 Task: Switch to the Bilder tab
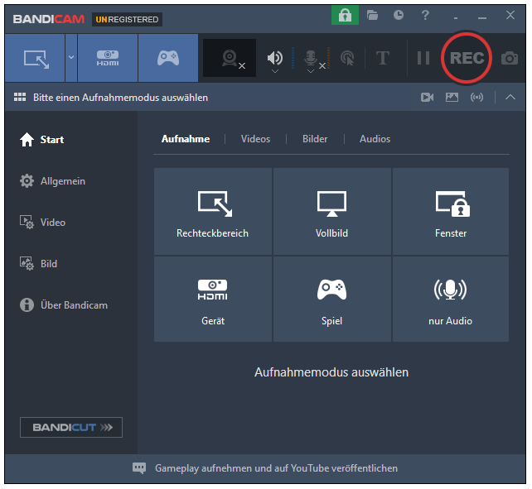[x=315, y=139]
